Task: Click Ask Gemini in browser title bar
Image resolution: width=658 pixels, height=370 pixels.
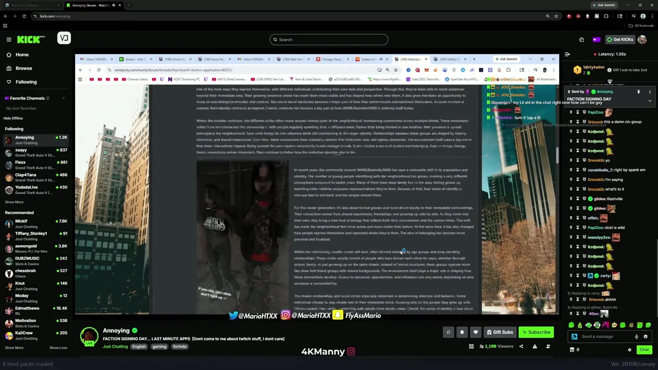Action: [x=604, y=5]
